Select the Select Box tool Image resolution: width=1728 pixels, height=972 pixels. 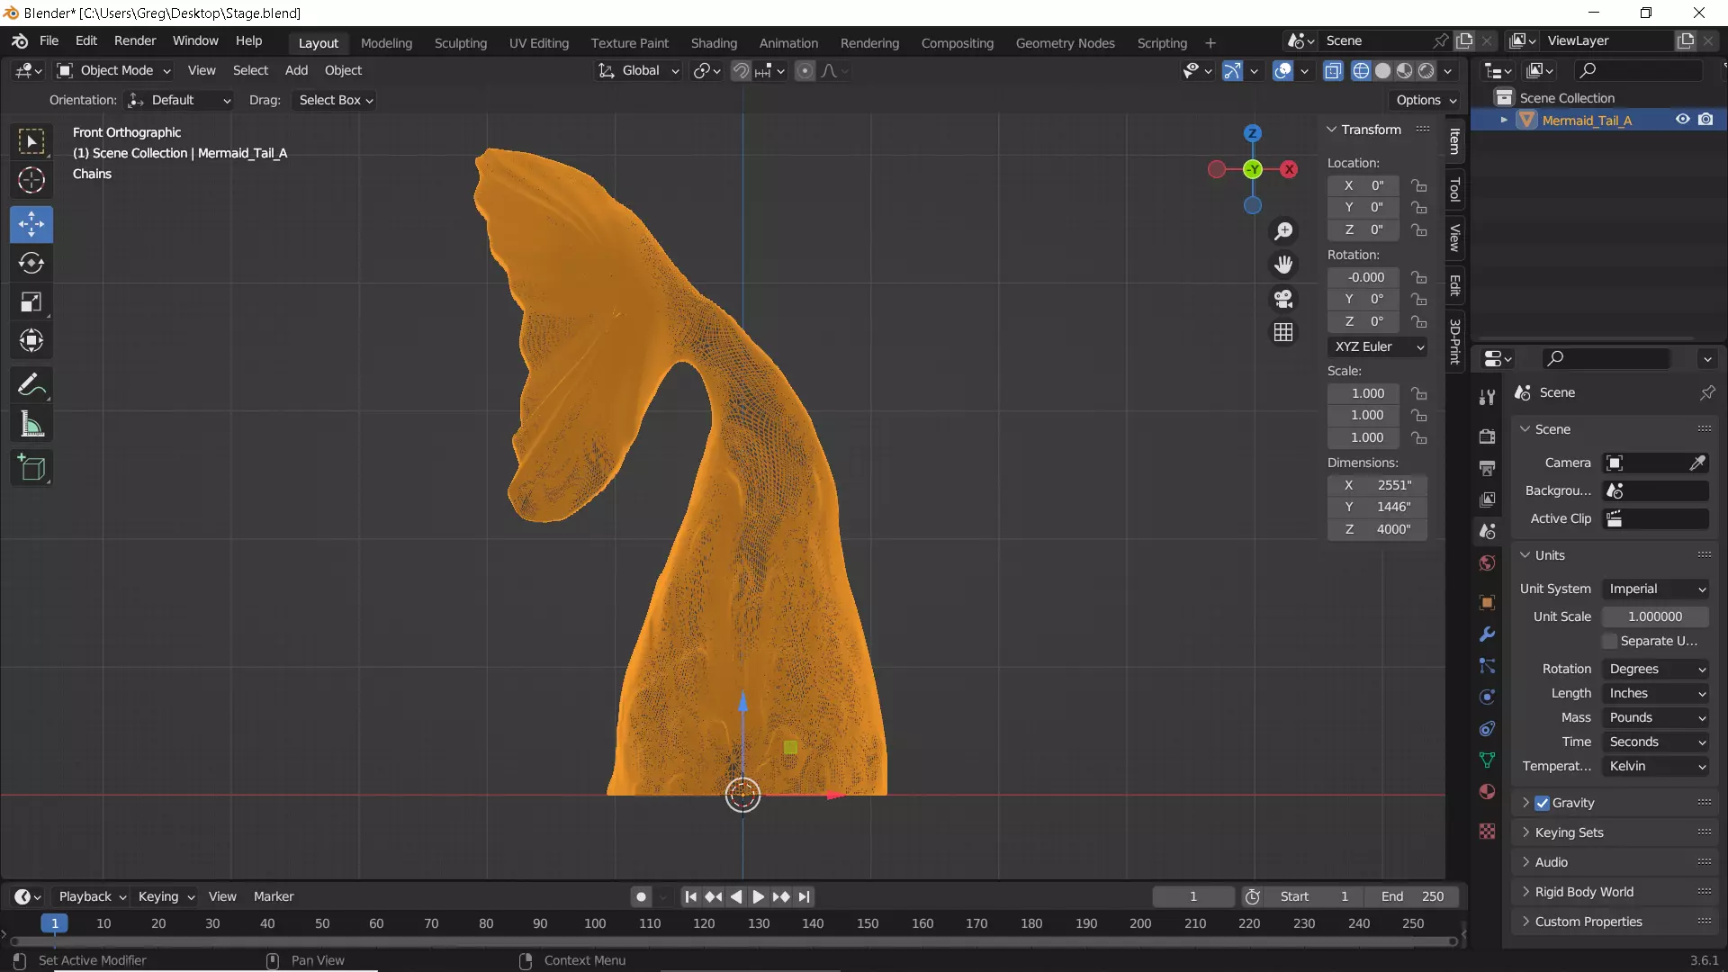click(x=31, y=141)
